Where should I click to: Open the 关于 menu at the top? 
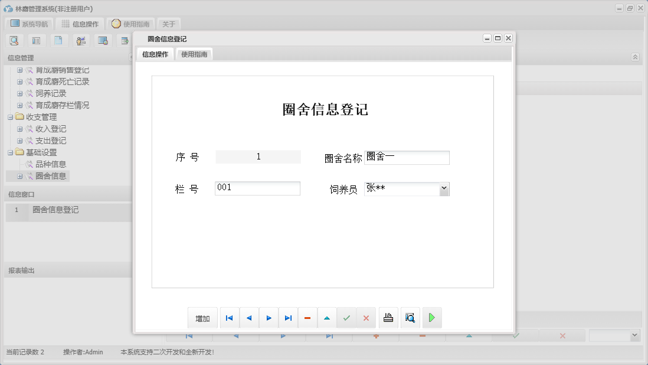(168, 24)
